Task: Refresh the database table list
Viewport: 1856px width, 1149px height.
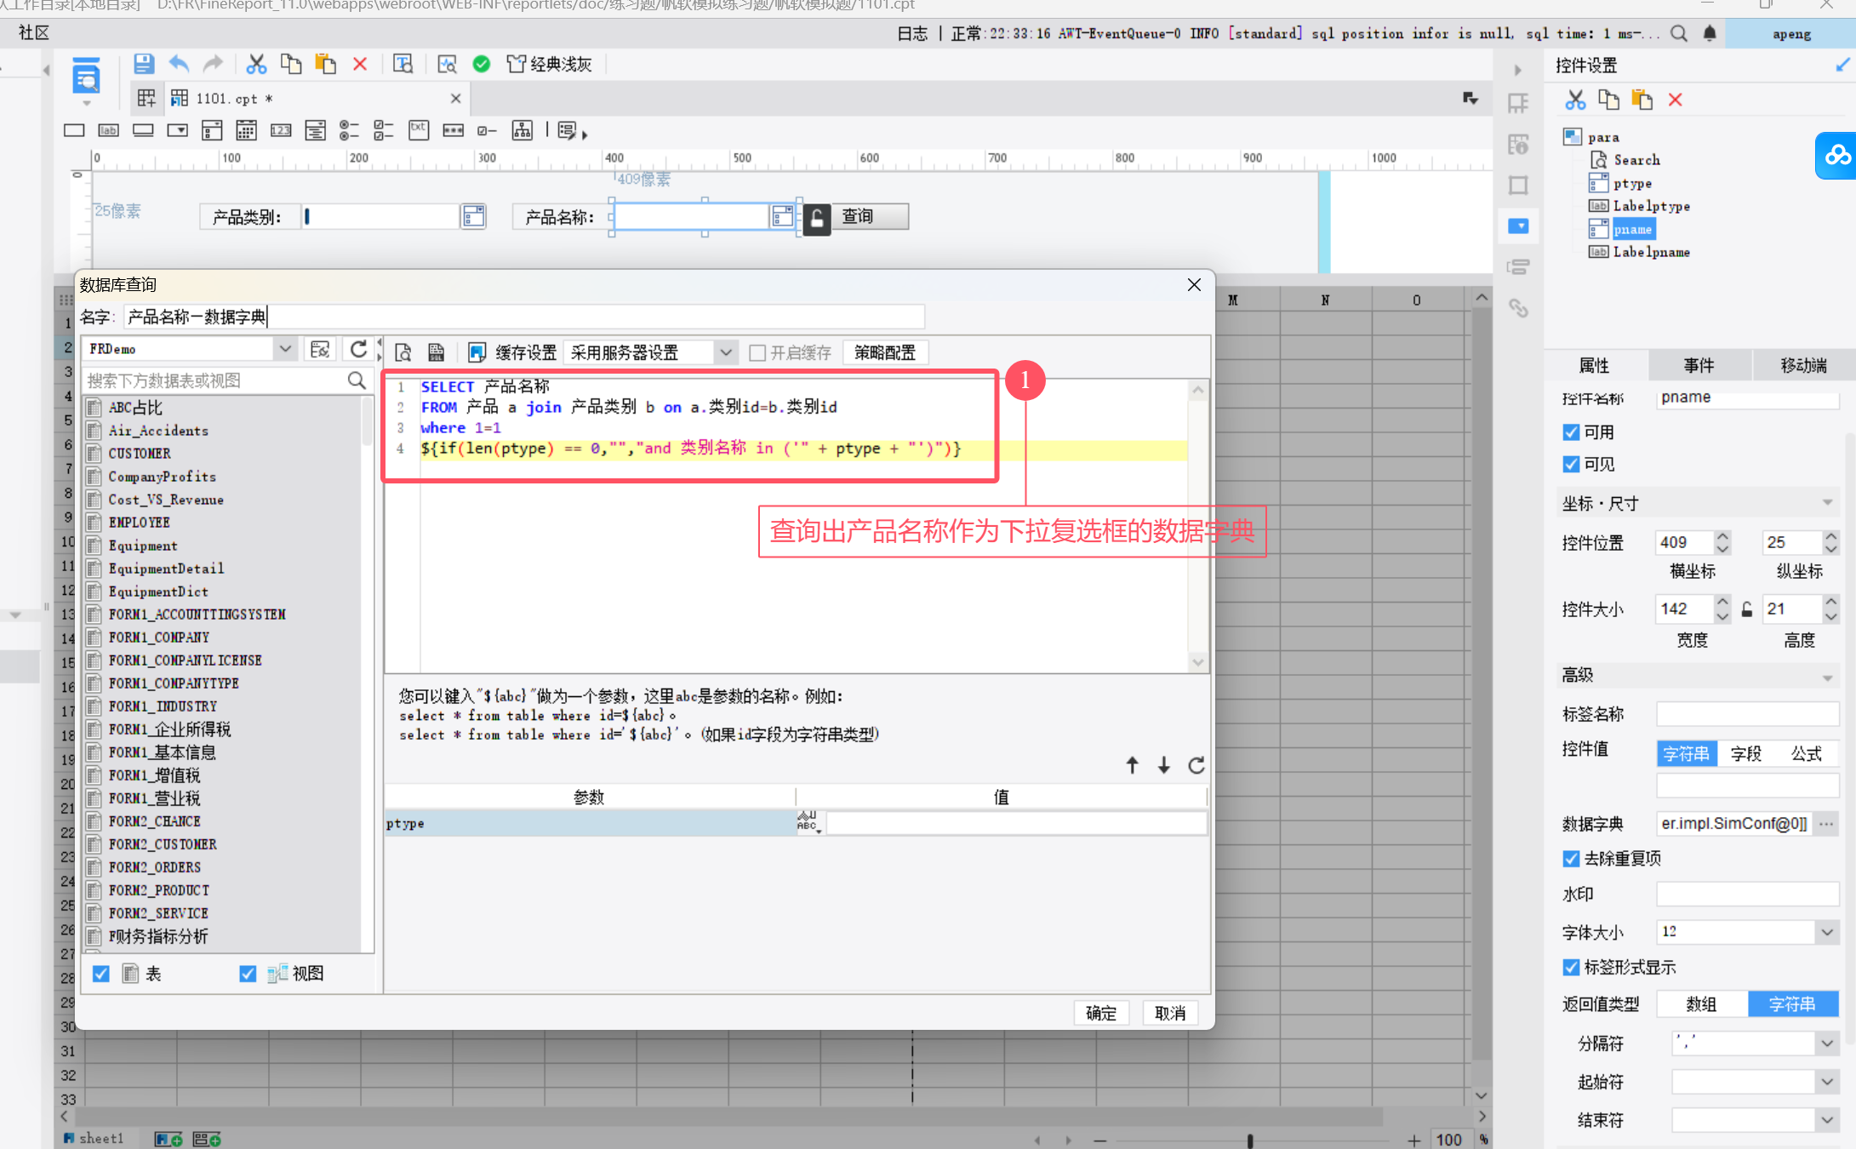Action: (x=358, y=349)
